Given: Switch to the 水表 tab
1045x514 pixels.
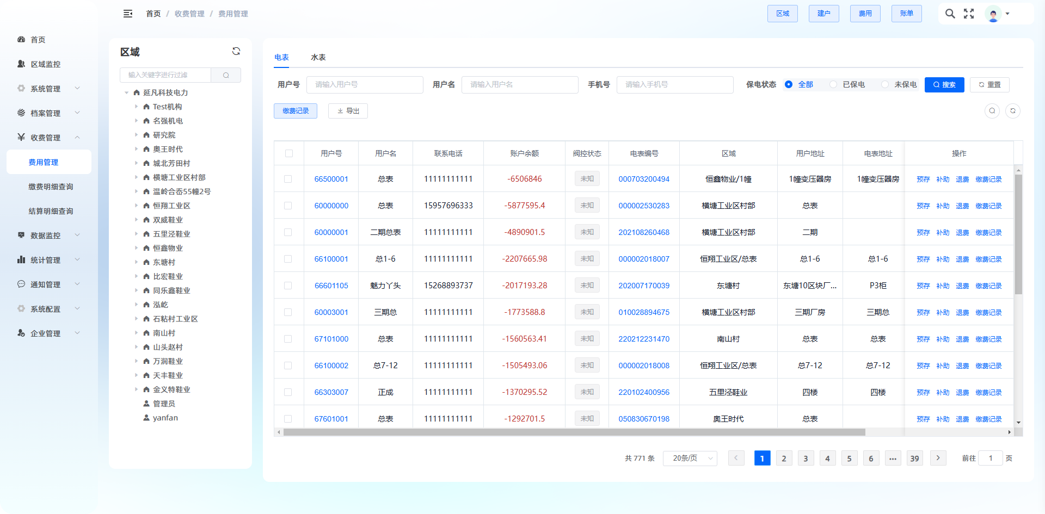Looking at the screenshot, I should [x=318, y=57].
